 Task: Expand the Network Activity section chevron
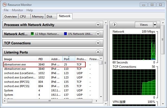click(98, 34)
